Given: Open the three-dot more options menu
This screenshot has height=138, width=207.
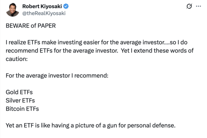Looking at the screenshot, I should click(x=199, y=6).
